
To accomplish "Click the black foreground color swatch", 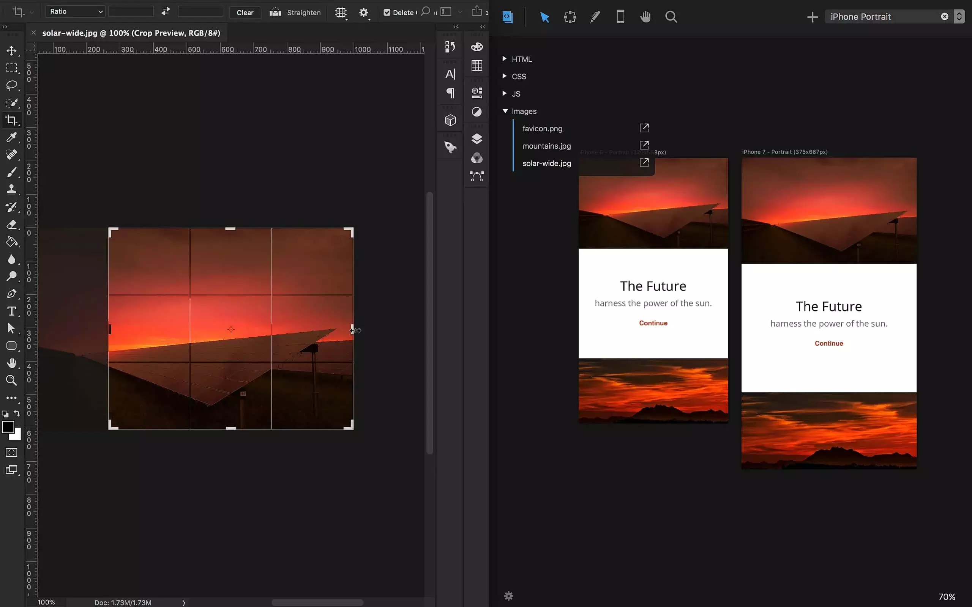I will click(x=8, y=427).
